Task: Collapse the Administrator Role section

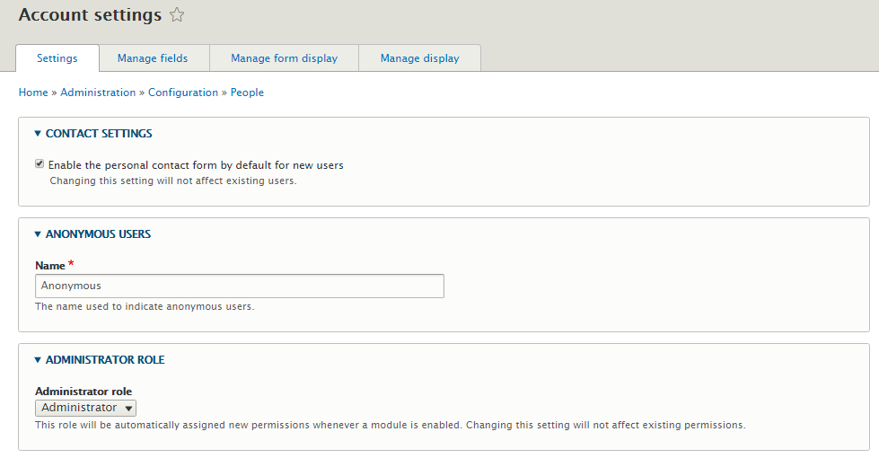Action: point(100,360)
